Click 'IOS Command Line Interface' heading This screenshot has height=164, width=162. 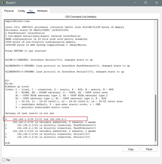[81, 17]
